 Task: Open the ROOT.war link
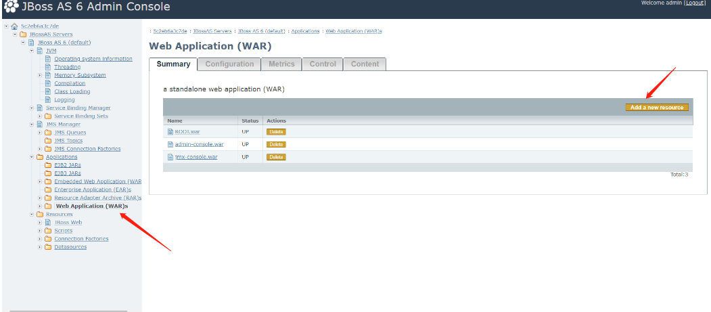tap(187, 132)
